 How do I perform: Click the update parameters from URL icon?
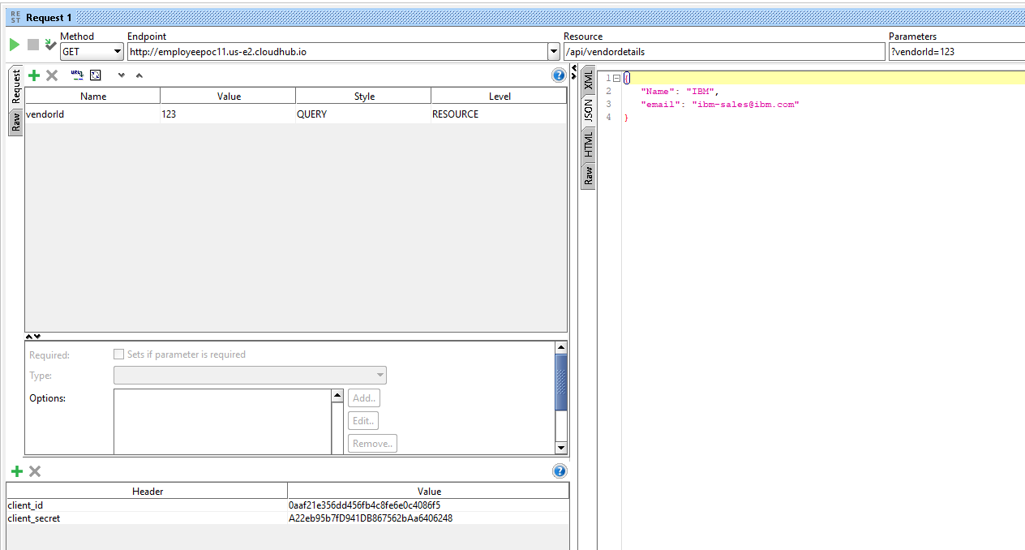click(x=77, y=75)
